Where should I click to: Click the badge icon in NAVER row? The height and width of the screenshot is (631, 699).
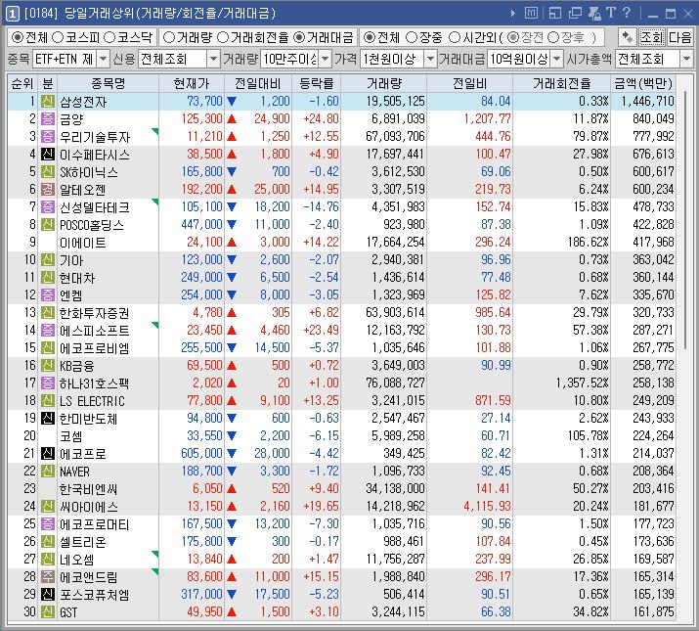(x=48, y=471)
